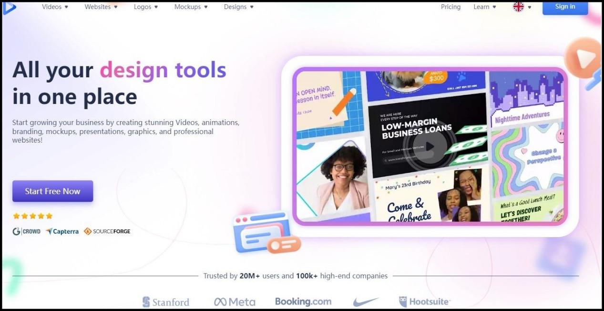
Task: Click the Come & Celebrate birthday template
Action: pyautogui.click(x=428, y=194)
